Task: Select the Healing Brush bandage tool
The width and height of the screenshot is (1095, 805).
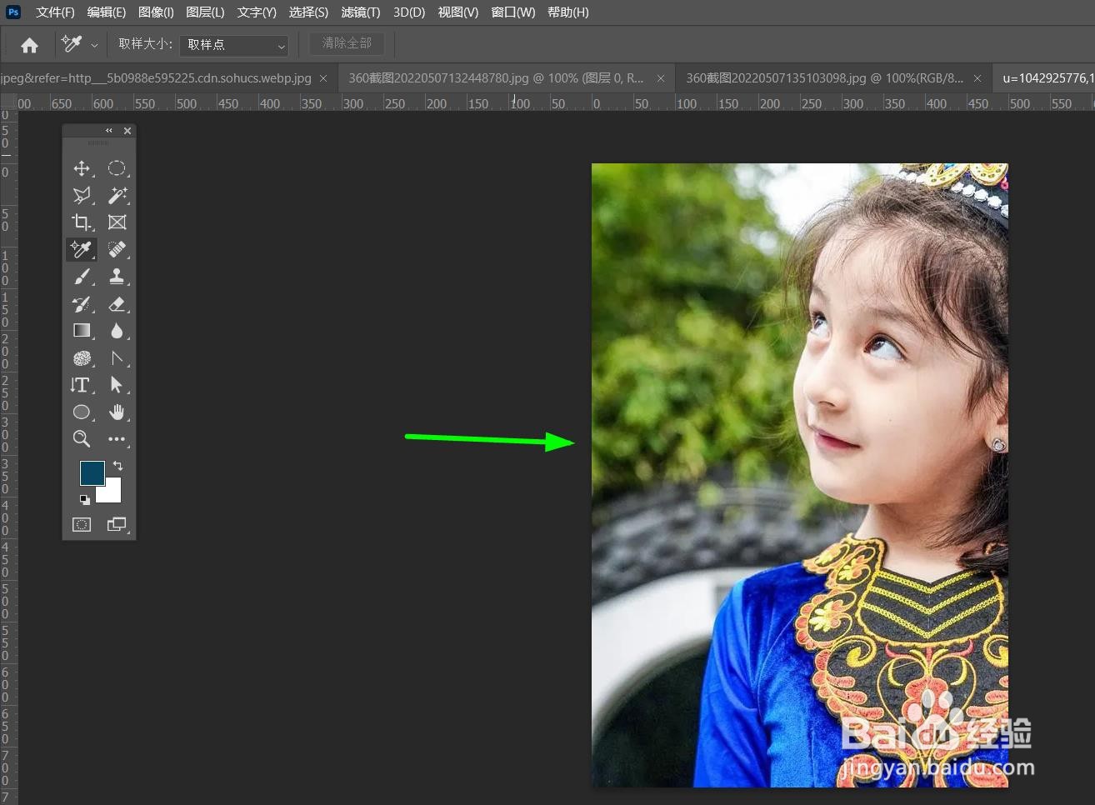Action: tap(117, 249)
